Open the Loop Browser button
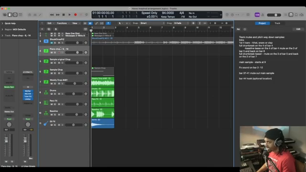306x172 pixels. (296, 15)
